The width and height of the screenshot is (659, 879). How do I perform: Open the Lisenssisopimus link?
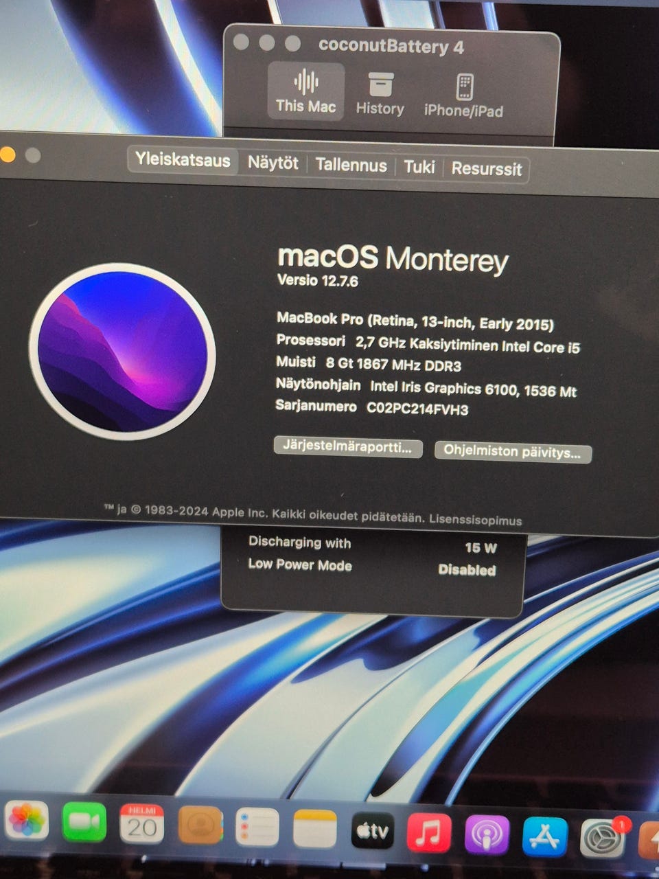pyautogui.click(x=475, y=520)
